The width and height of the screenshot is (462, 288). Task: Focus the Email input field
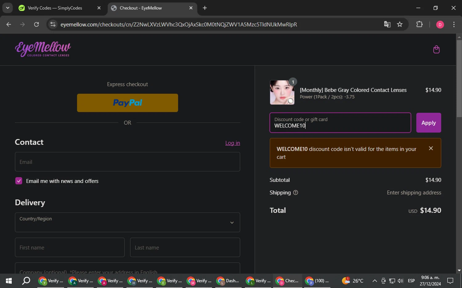coord(128,162)
